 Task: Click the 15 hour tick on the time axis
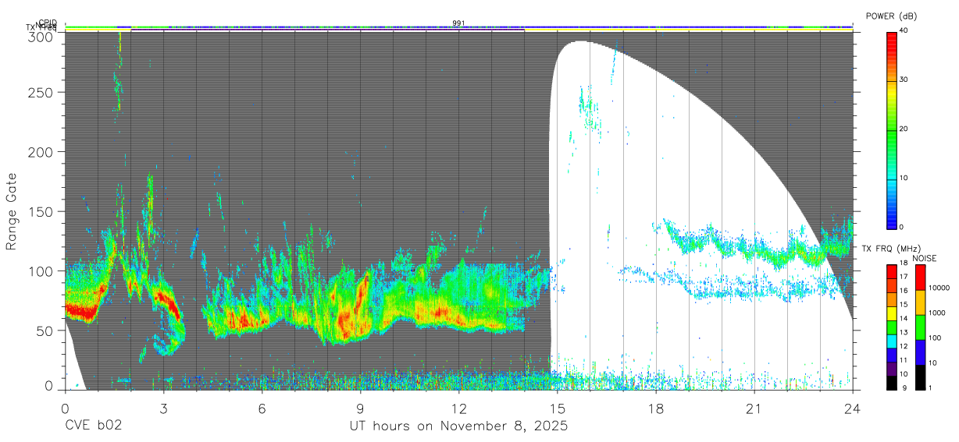tap(558, 408)
